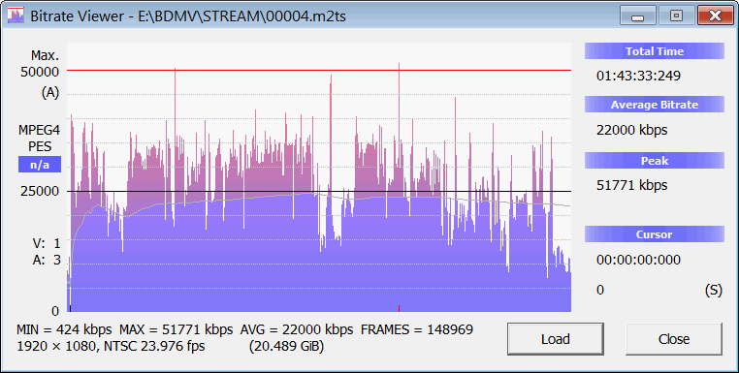Click the tallest bitrate spike above red line
The width and height of the screenshot is (739, 373).
[400, 67]
